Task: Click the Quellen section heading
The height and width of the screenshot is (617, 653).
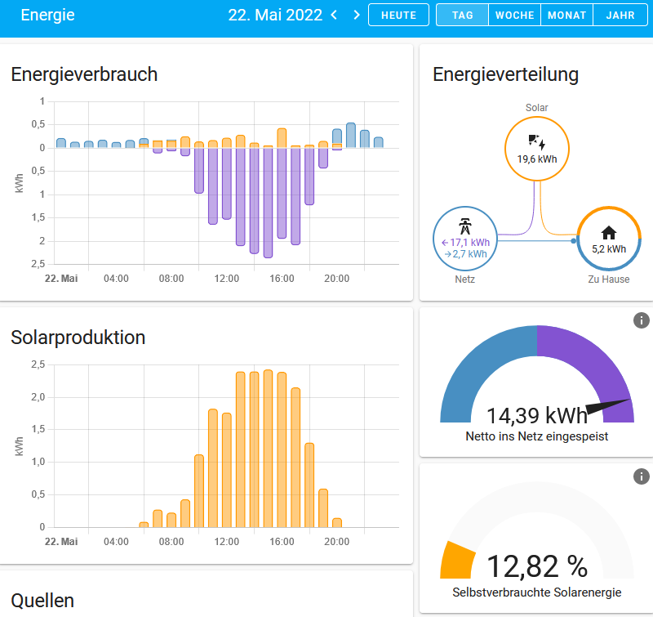Action: pyautogui.click(x=42, y=601)
